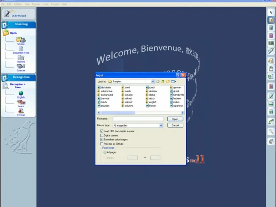The width and height of the screenshot is (276, 207).
Task: Enable the Digital camera checkbox
Action: (x=102, y=135)
